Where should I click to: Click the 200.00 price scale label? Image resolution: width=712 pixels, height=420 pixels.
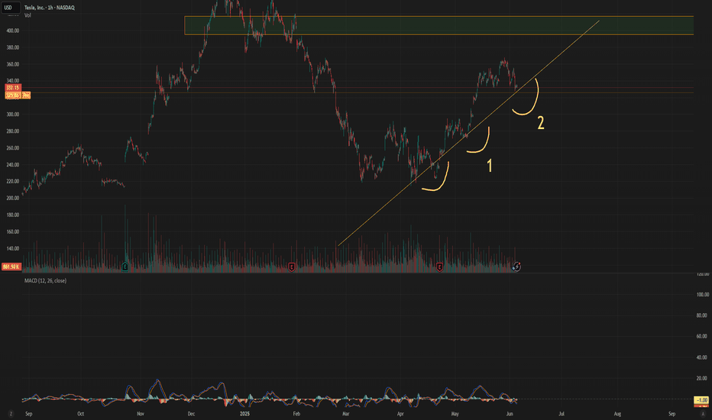tap(13, 198)
